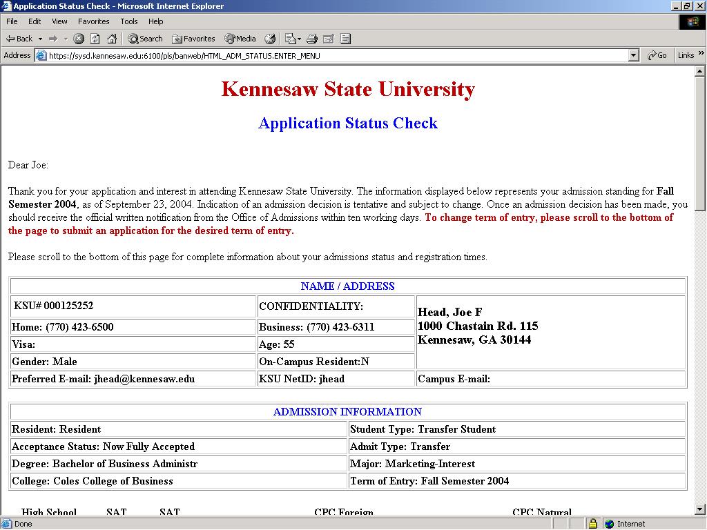Click the 'Application Status Check' heading
707x530 pixels.
click(x=348, y=123)
